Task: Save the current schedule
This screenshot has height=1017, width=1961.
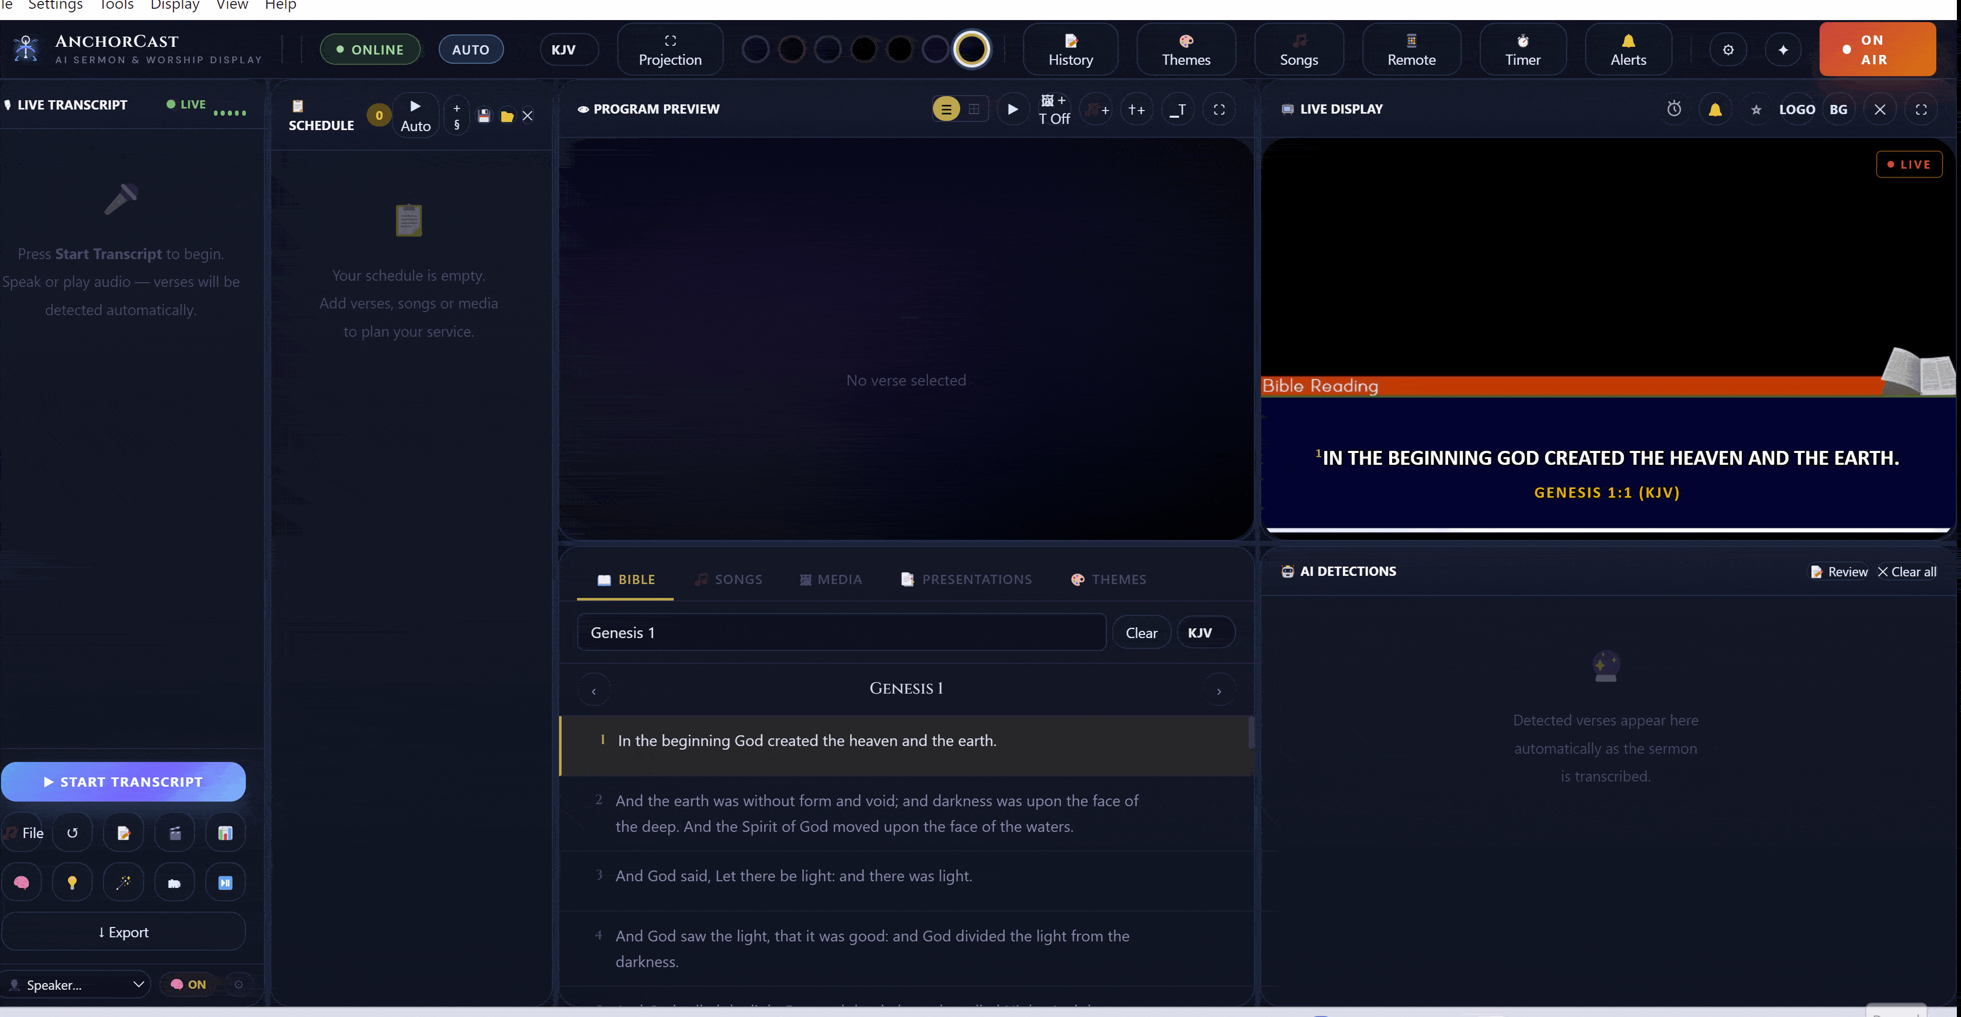Action: pyautogui.click(x=483, y=116)
